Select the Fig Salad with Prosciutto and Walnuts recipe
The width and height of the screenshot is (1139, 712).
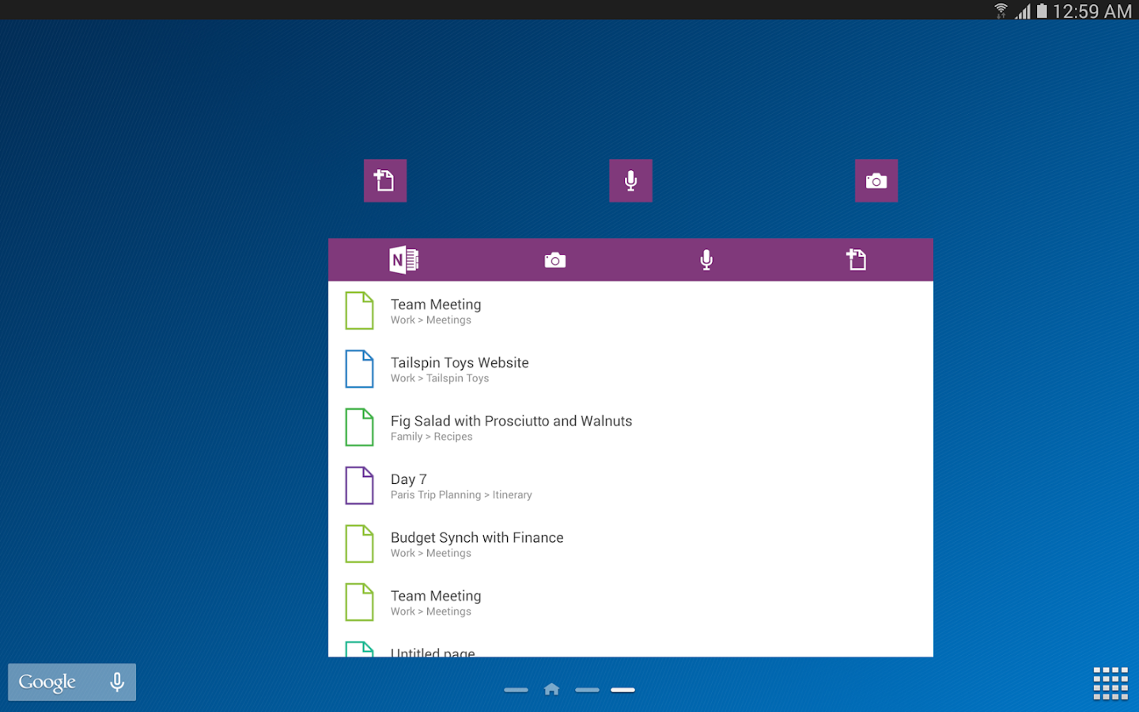511,427
